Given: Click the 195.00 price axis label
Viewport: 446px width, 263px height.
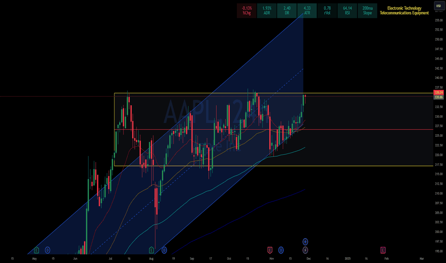Looking at the screenshot, I should (439, 252).
